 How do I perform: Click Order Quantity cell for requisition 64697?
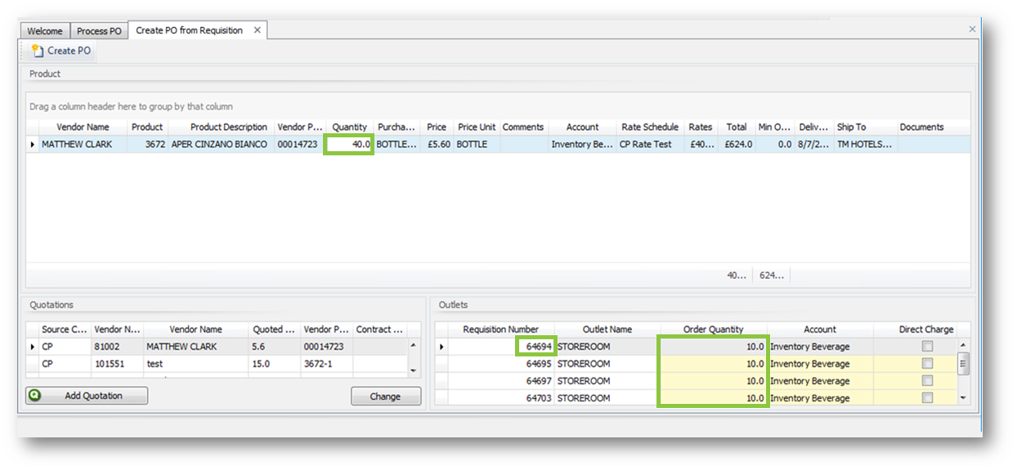713,381
